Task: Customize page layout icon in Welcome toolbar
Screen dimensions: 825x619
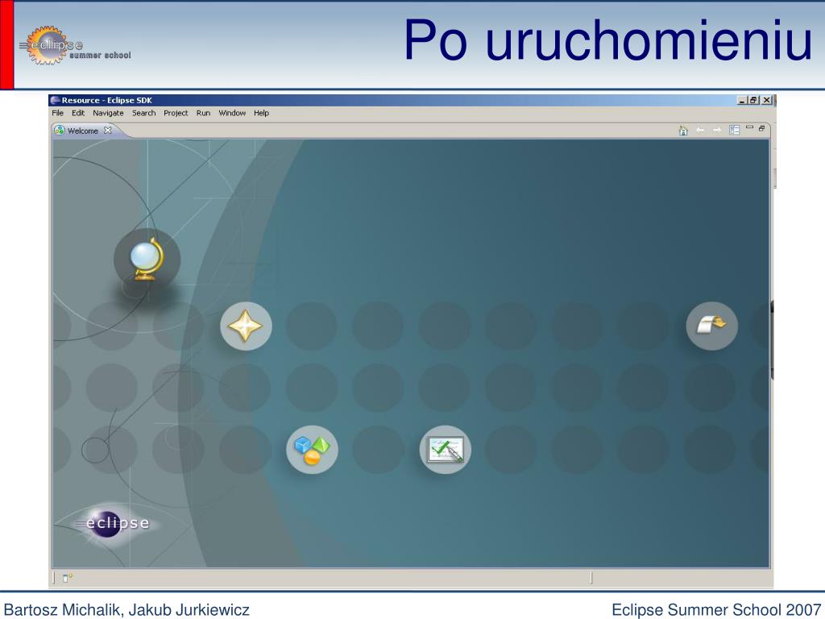Action: coord(735,130)
